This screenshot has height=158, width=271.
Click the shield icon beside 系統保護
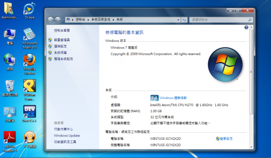coord(50,53)
